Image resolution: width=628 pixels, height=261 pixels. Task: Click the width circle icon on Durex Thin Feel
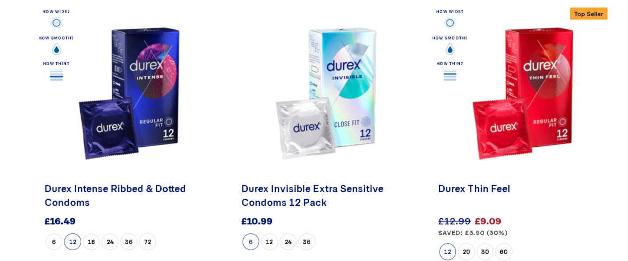coord(450,23)
